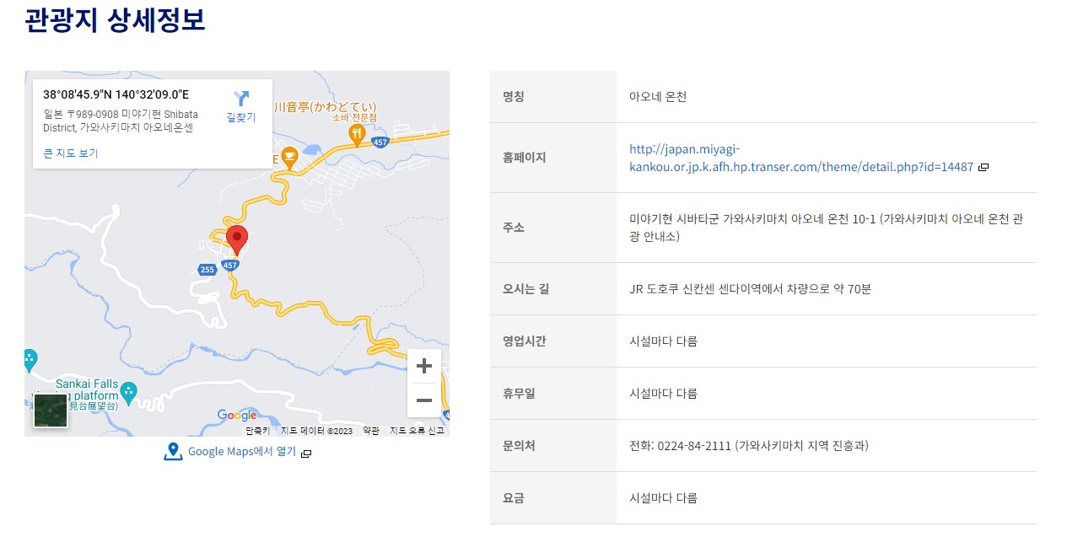Screen dimensions: 1067x553
Task: Click the orange cafe cup marker
Action: click(x=289, y=157)
